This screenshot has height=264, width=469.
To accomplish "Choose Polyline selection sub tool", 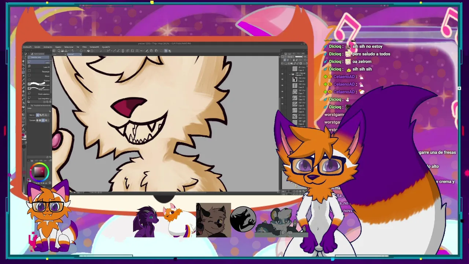I will pos(38,80).
